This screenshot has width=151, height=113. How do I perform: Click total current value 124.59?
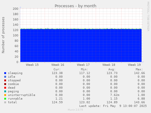57,102
